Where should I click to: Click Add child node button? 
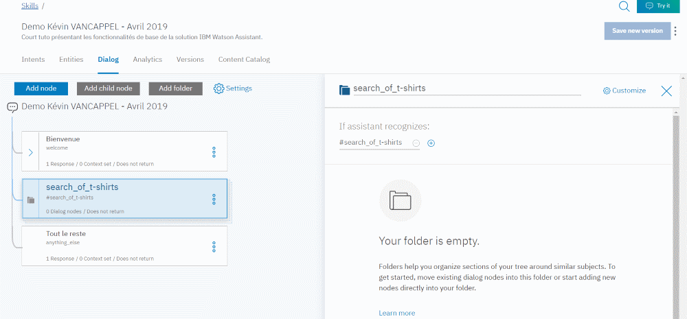click(109, 88)
